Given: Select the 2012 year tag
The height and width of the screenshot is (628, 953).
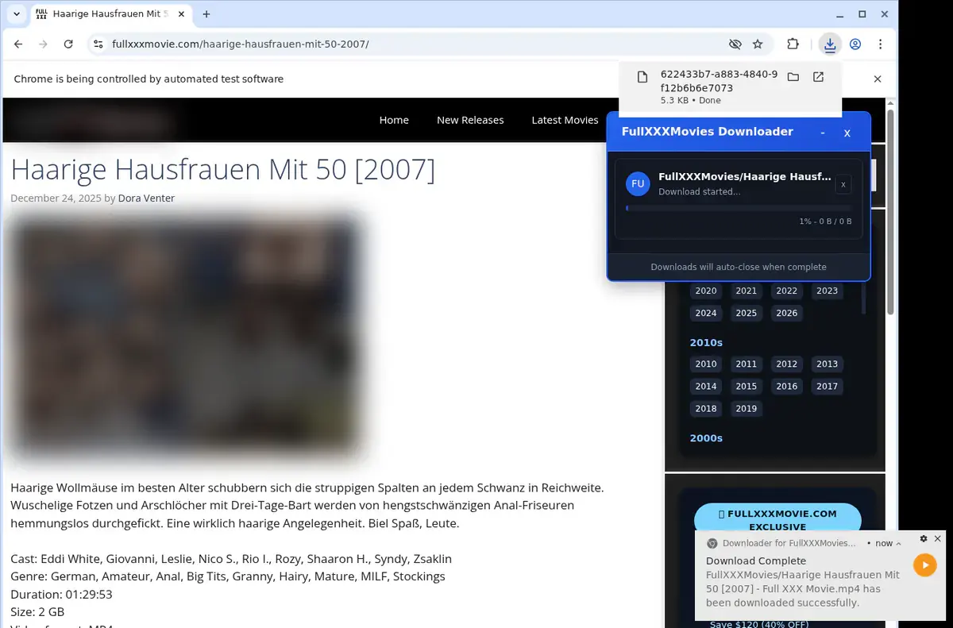Looking at the screenshot, I should (x=787, y=364).
